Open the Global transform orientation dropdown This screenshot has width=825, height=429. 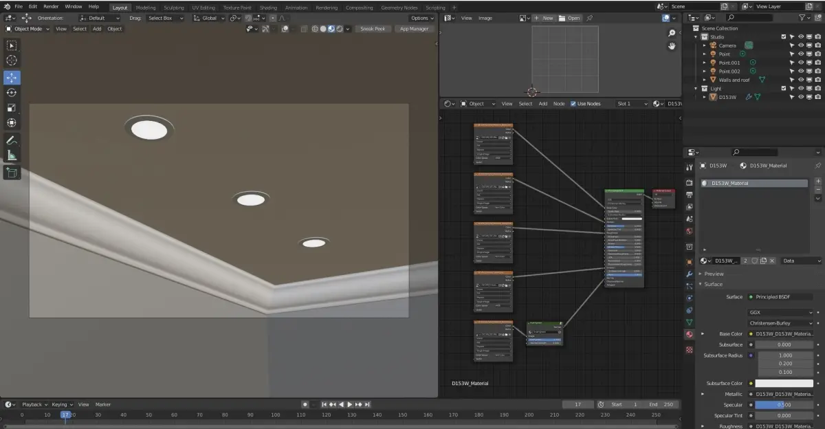click(x=209, y=18)
